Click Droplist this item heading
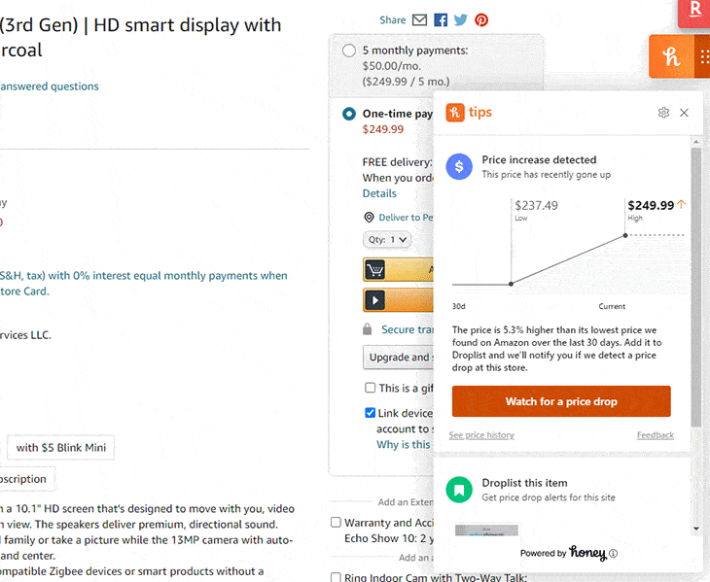The width and height of the screenshot is (710, 582). click(524, 483)
